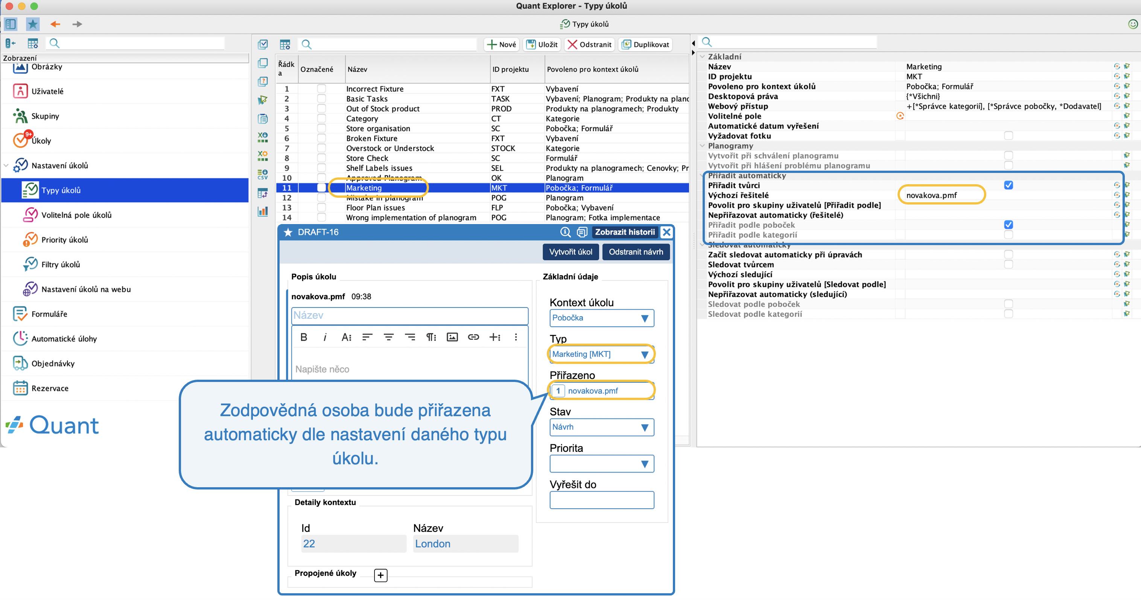The width and height of the screenshot is (1141, 600).
Task: Click the smiley feedback icon
Action: click(1133, 24)
